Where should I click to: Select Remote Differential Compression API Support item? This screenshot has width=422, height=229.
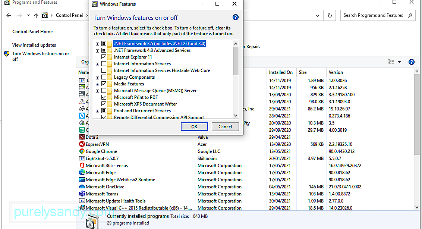tap(159, 117)
